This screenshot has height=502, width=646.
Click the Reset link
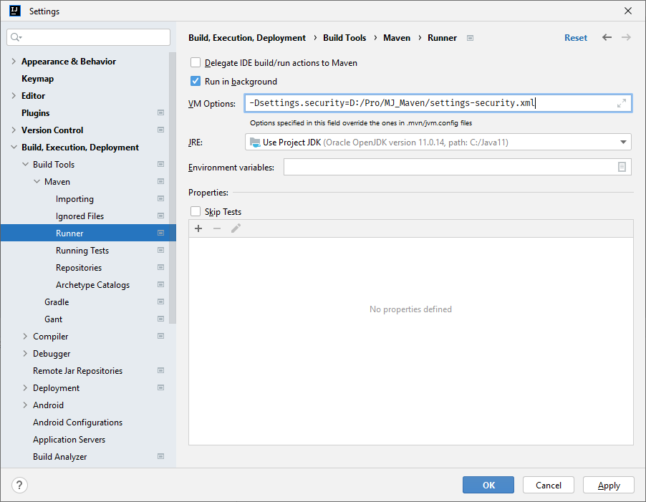[x=575, y=38]
